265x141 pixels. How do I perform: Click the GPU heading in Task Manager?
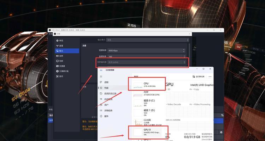(x=170, y=85)
